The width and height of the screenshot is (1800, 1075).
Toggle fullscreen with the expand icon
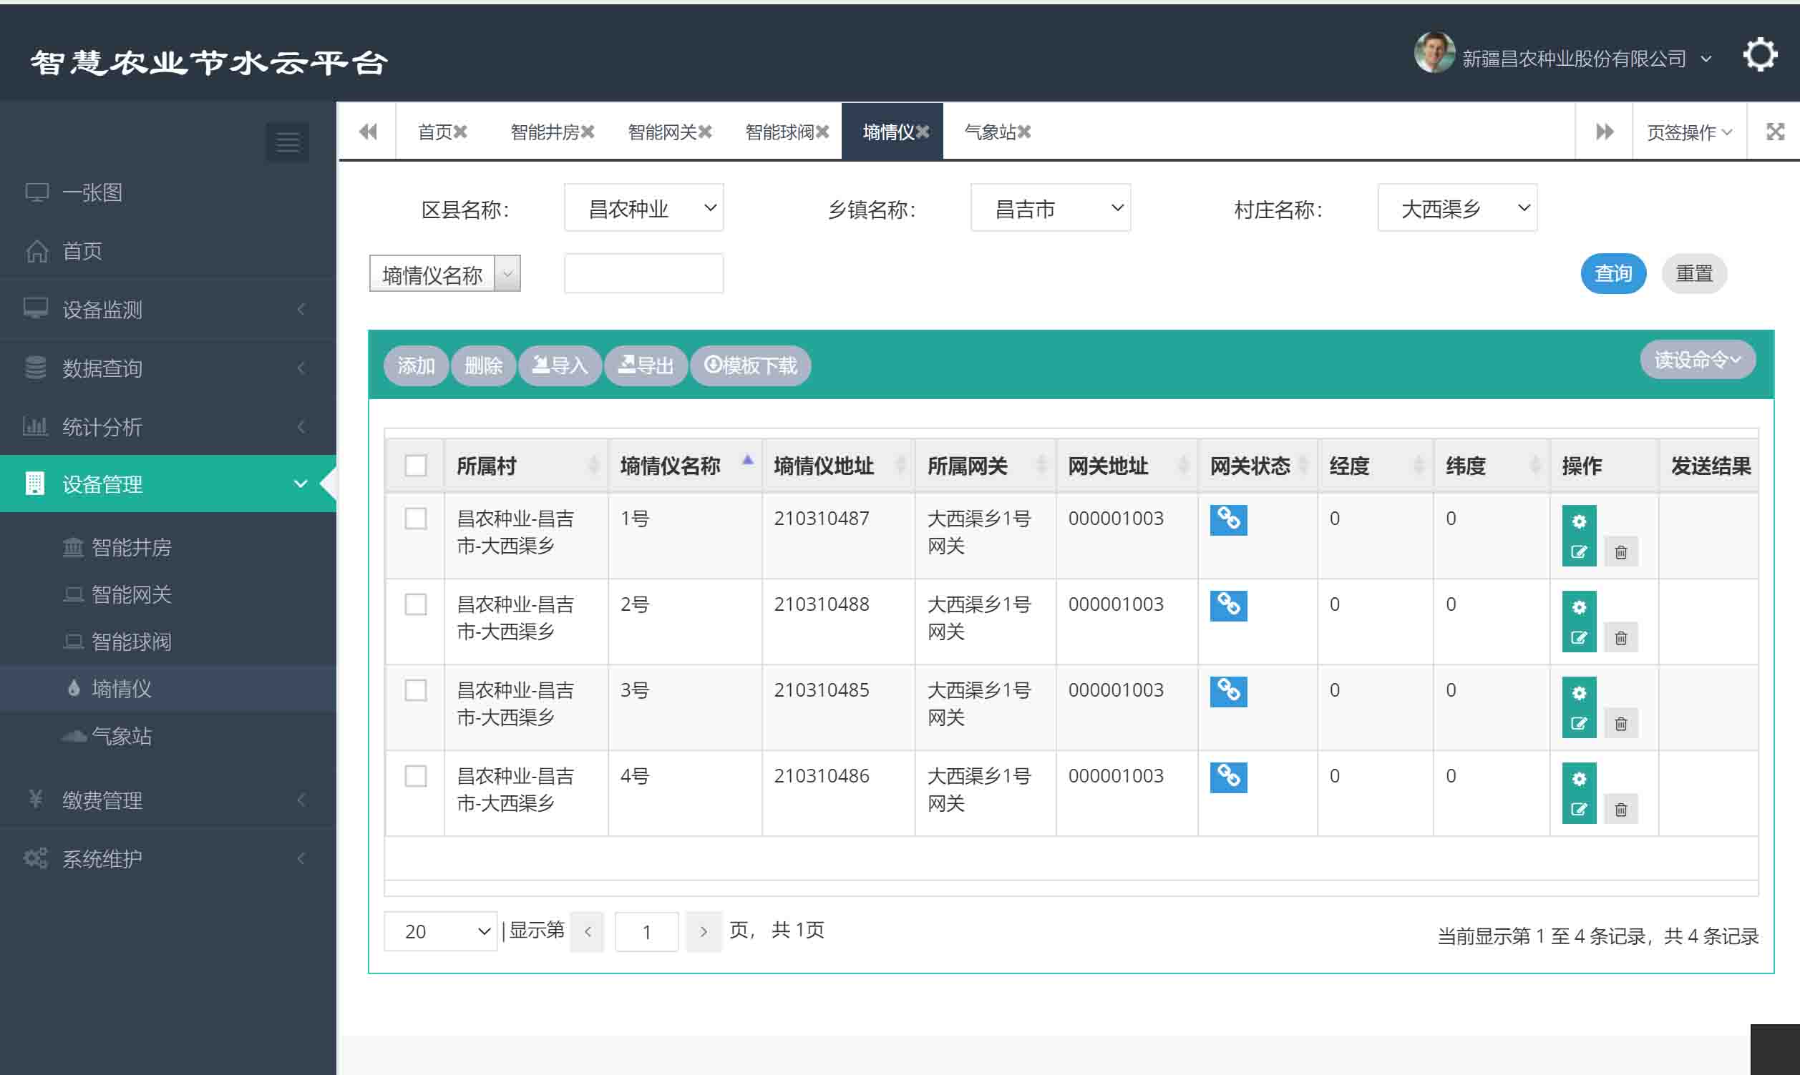pos(1775,132)
